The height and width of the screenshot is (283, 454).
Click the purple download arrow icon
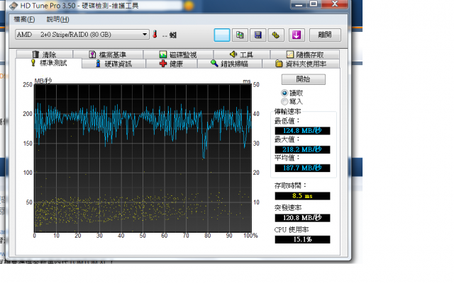click(297, 35)
